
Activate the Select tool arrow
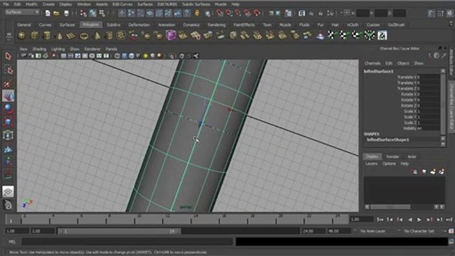[8, 55]
